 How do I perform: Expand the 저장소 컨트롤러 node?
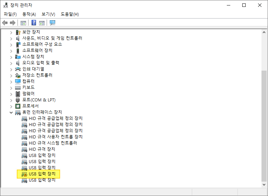11,76
